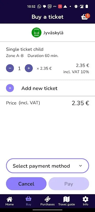Open the Travel guide map tab
Screen dimensions: 95x212
pyautogui.click(x=66, y=201)
